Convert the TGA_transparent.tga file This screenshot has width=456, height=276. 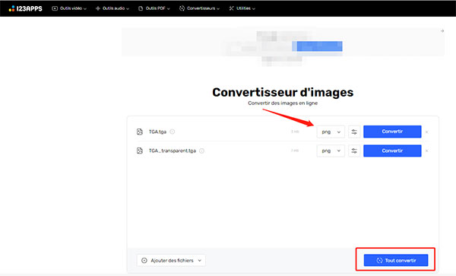392,151
